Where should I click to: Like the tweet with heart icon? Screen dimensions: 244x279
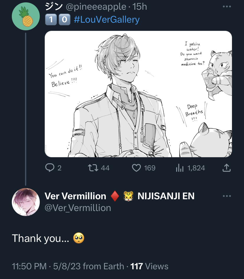136,168
